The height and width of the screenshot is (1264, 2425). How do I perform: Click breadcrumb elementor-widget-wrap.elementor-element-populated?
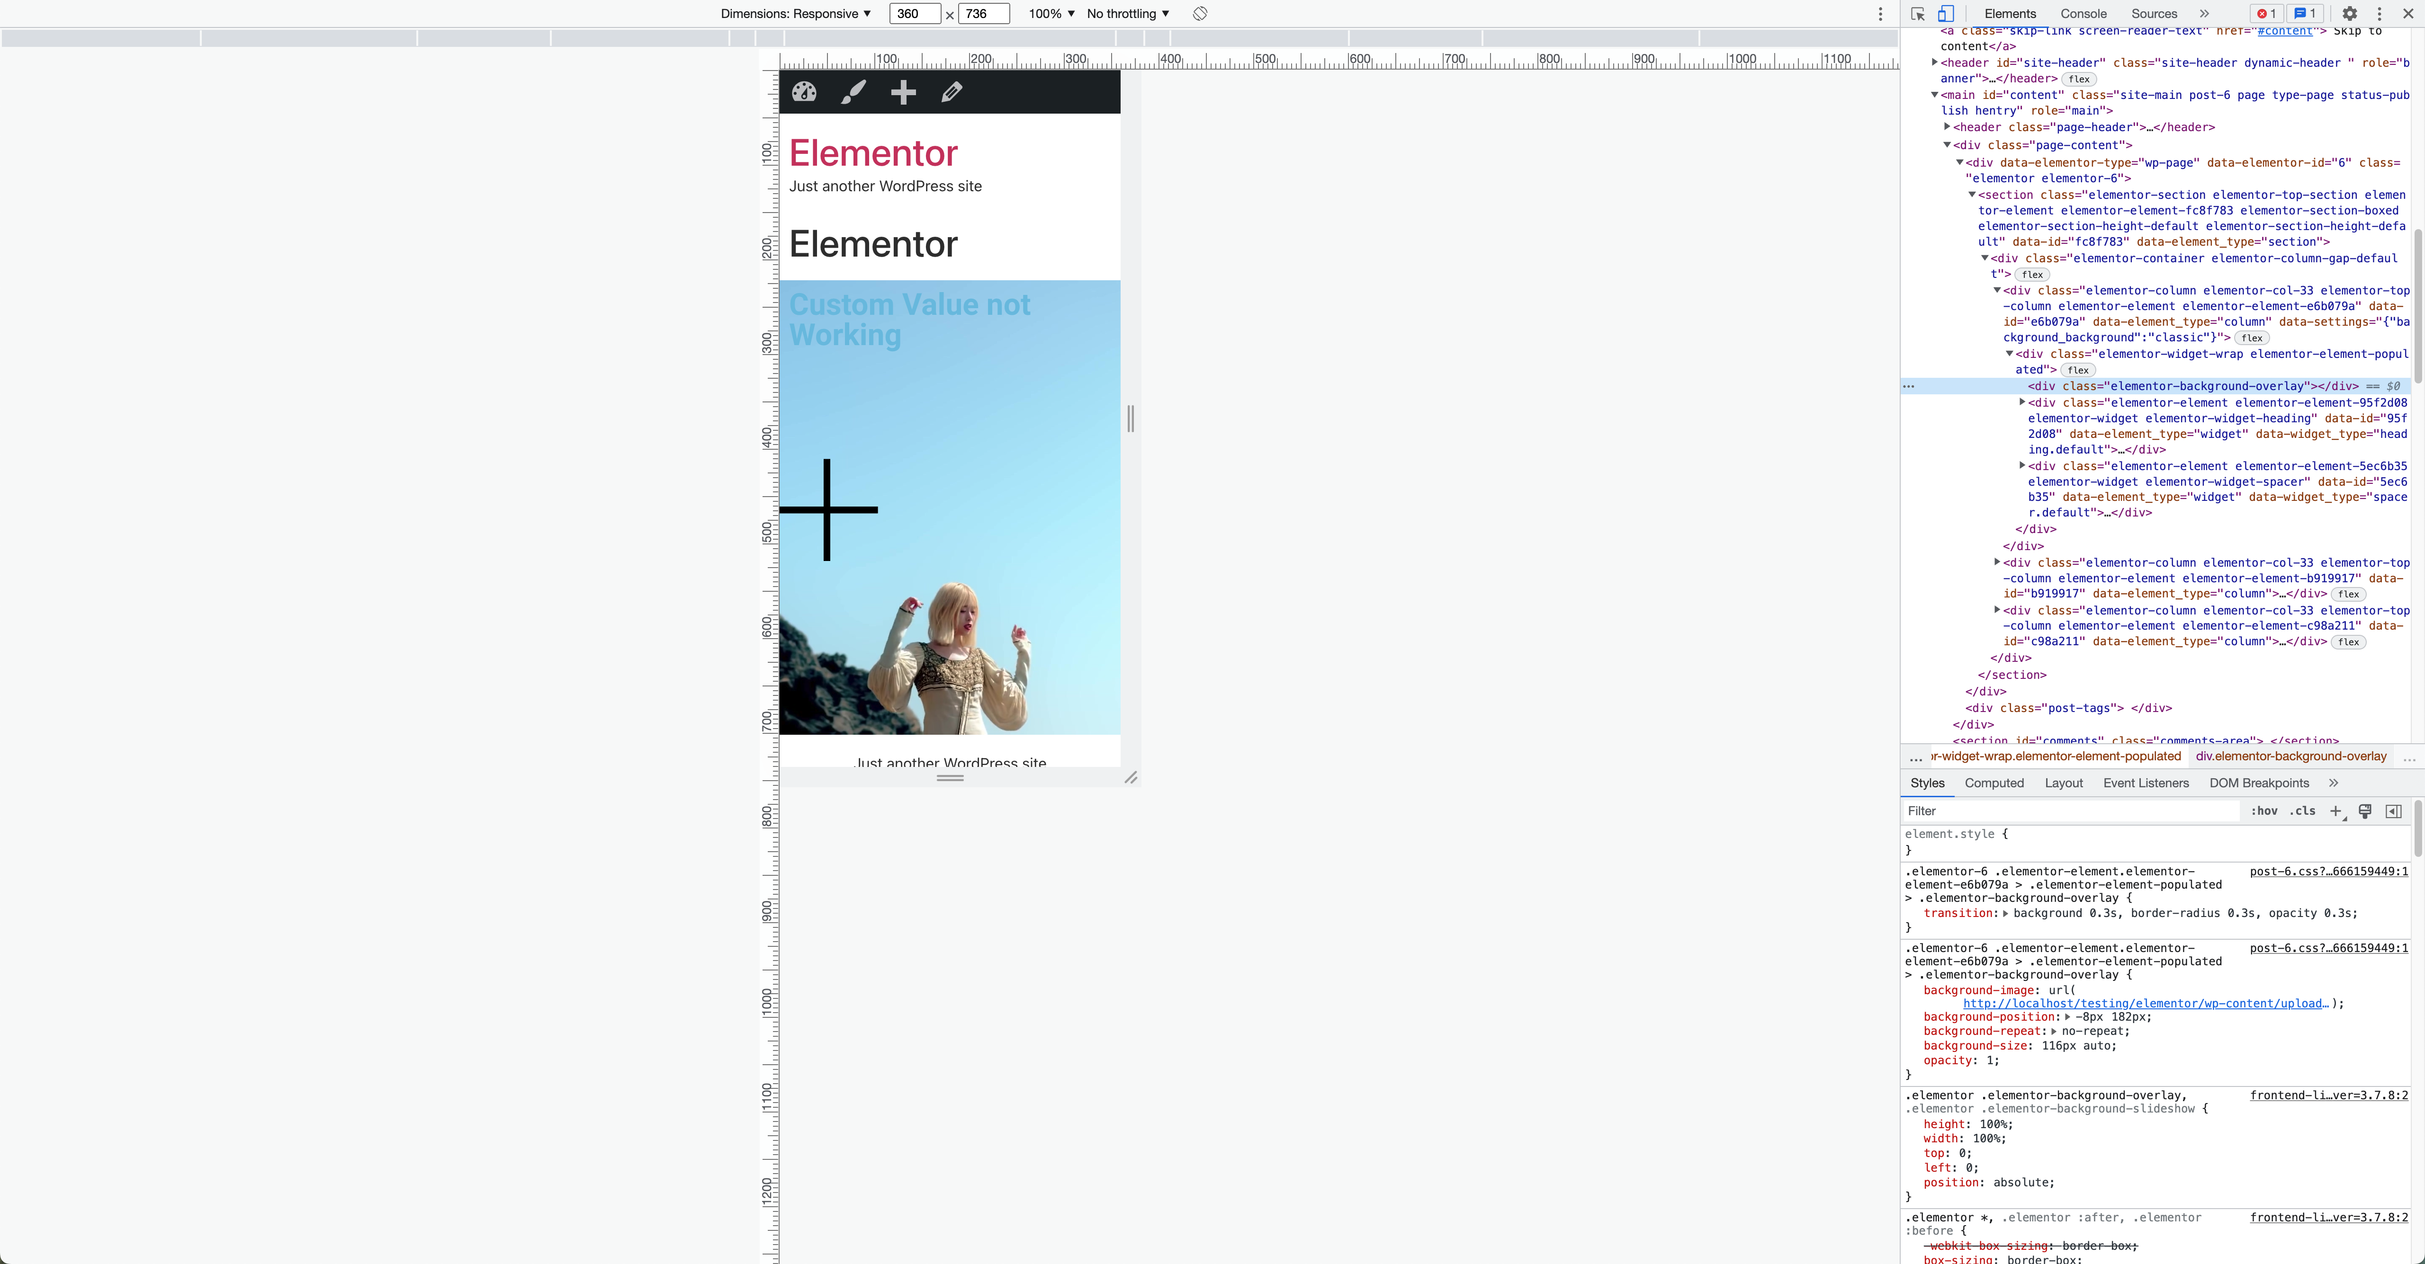click(2055, 756)
